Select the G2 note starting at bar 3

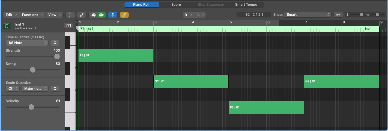191,81
